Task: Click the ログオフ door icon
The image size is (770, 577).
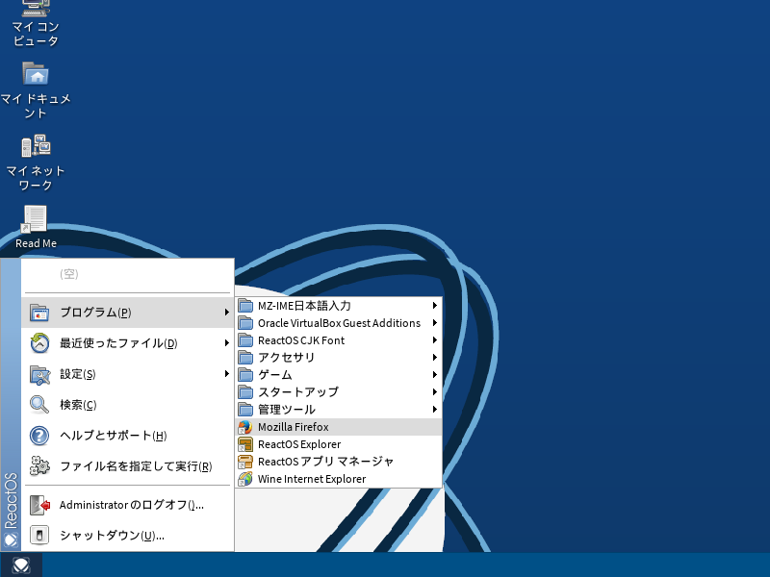Action: click(x=39, y=505)
